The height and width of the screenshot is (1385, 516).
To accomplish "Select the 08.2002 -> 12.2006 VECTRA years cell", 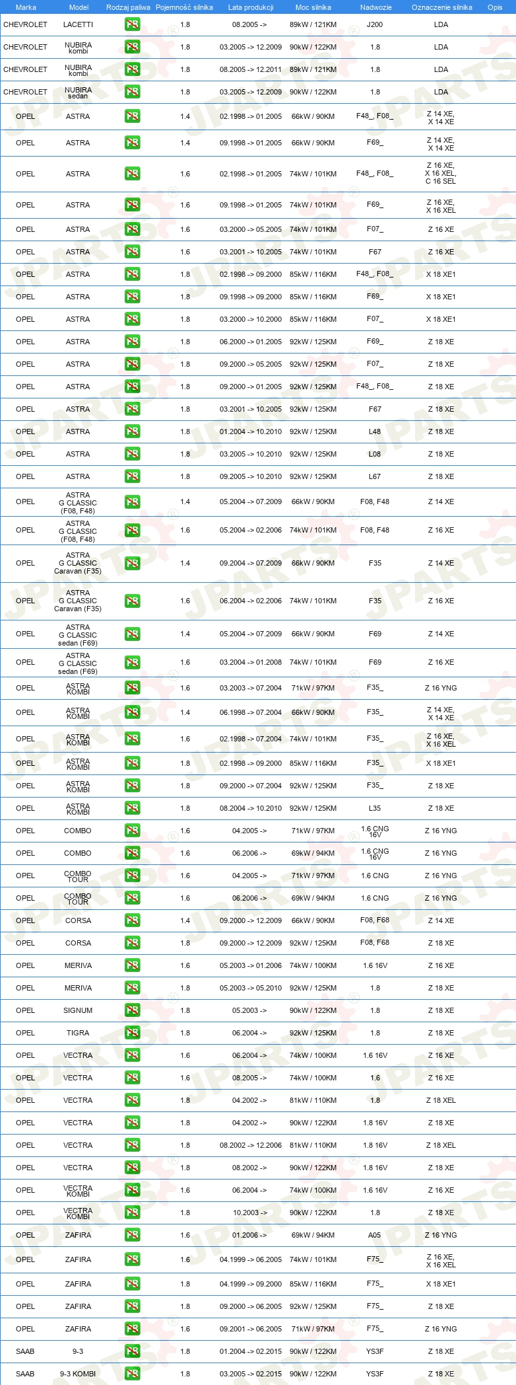I will 251,1145.
